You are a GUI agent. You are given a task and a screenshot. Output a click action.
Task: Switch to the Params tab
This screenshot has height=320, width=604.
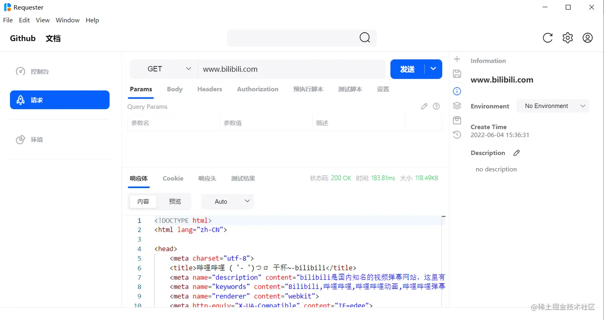click(x=141, y=89)
